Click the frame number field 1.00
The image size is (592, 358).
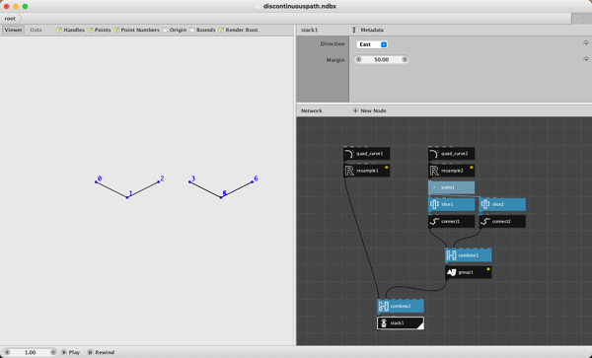30,352
